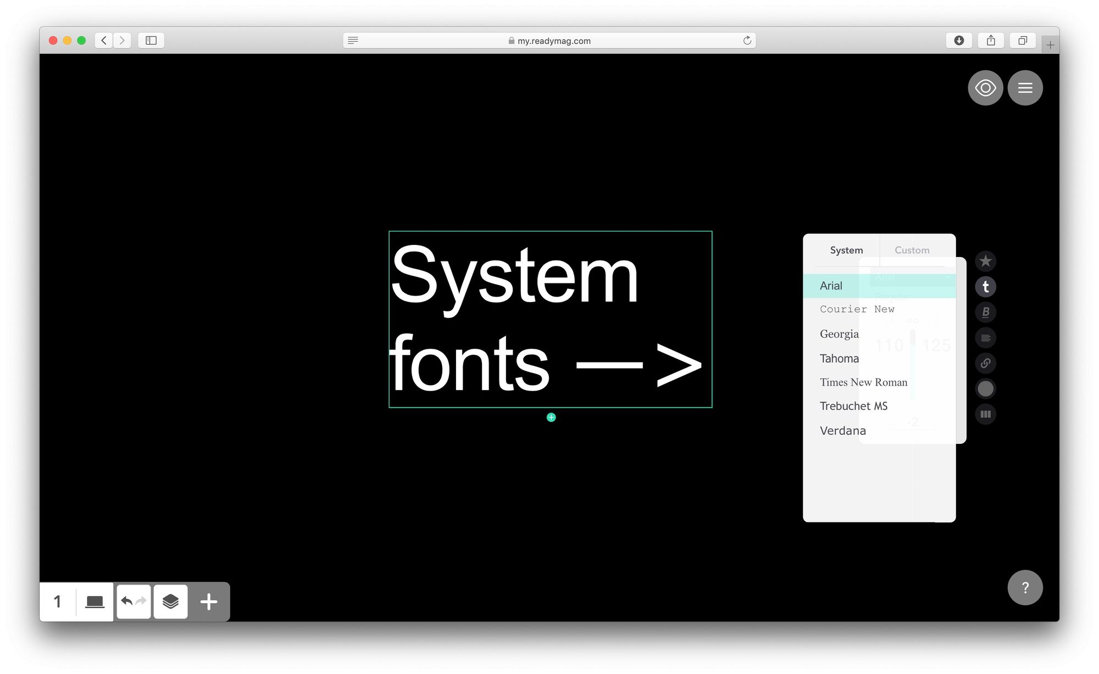Switch to the Custom fonts tab
Viewport: 1099px width, 674px height.
pyautogui.click(x=912, y=250)
